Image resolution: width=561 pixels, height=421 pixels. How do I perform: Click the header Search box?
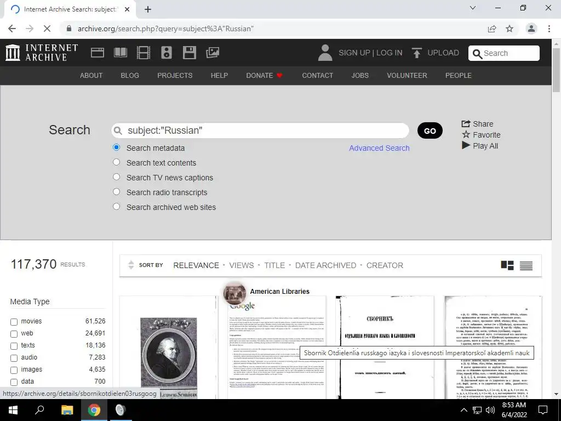[504, 53]
